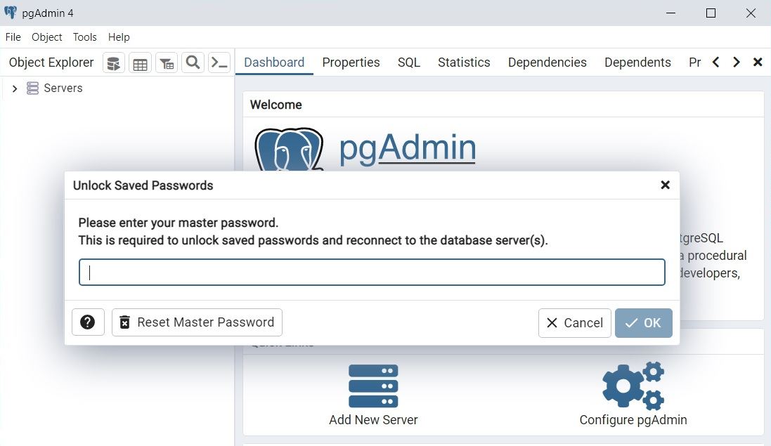Open the Help menu
This screenshot has height=446, width=771.
119,37
